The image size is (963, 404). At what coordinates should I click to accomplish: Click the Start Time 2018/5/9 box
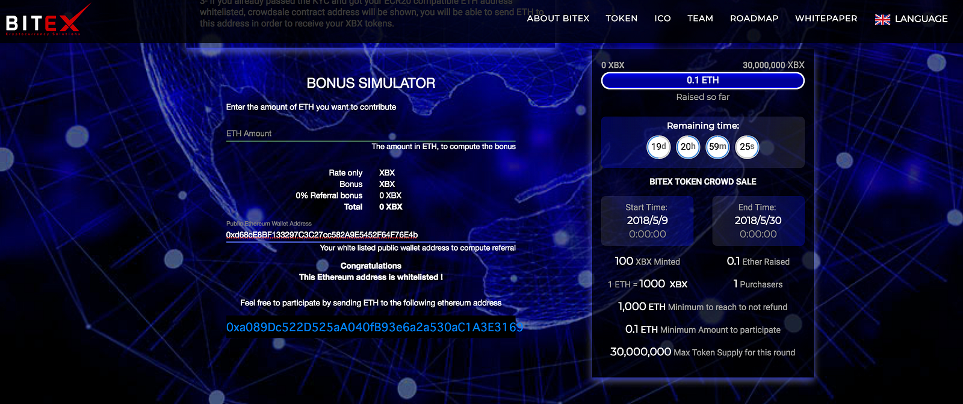[x=647, y=221]
